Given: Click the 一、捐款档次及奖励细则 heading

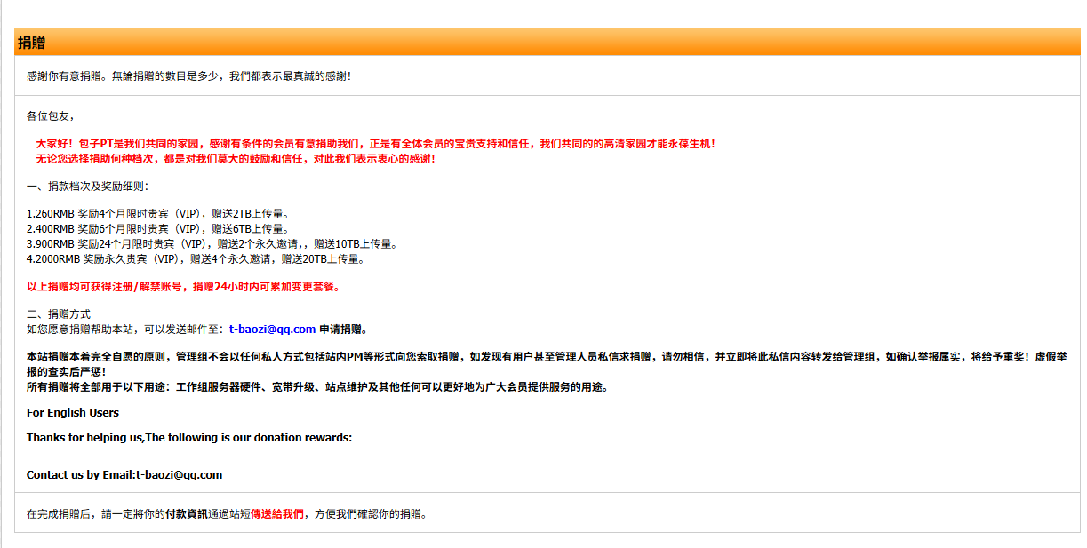Looking at the screenshot, I should [x=88, y=187].
